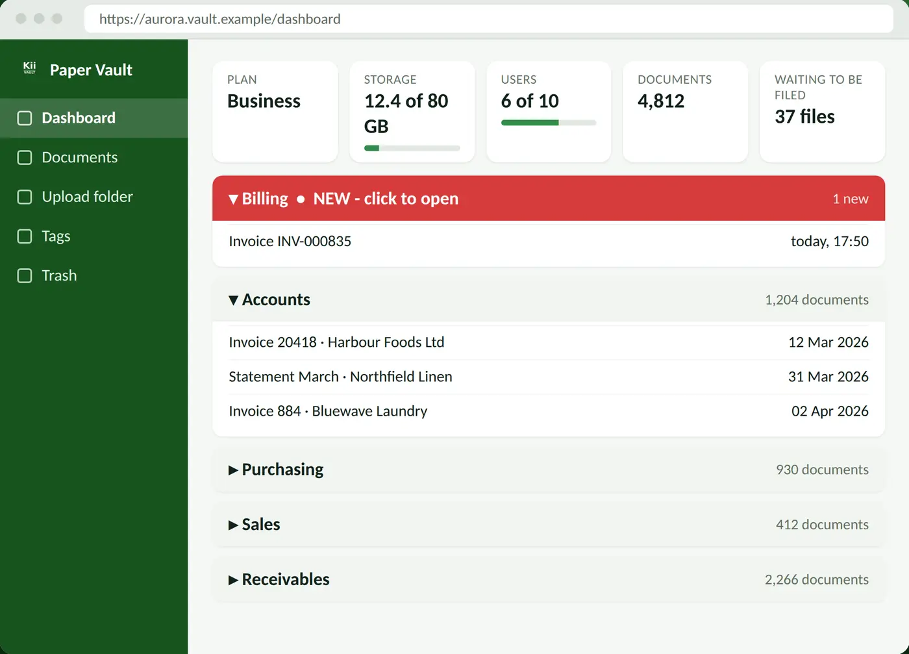Click the '1,204 documents' count
The width and height of the screenshot is (909, 654).
[x=817, y=300]
